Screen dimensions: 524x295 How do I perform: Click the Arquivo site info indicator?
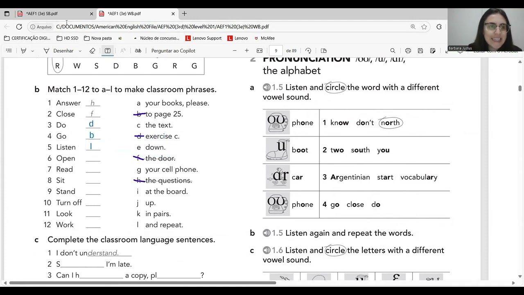click(x=41, y=27)
